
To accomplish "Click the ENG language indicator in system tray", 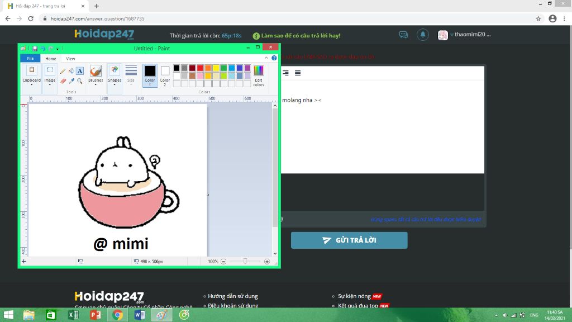I will tap(534, 315).
